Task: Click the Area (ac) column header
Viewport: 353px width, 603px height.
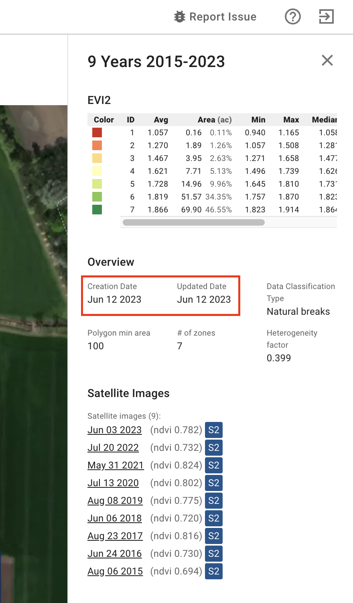Action: [x=214, y=120]
